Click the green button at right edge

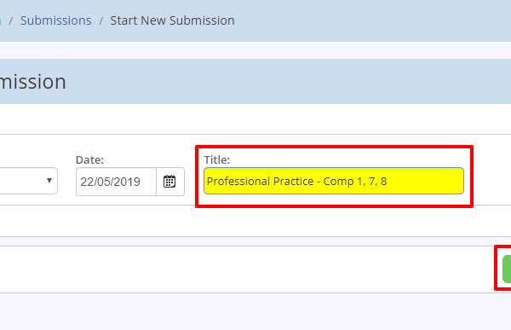[507, 269]
